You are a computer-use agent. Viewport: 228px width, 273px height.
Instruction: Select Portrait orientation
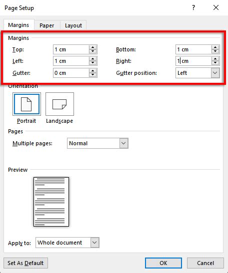point(26,104)
